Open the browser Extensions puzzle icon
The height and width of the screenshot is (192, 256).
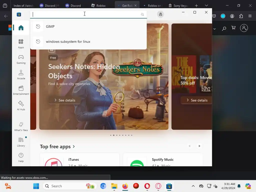pyautogui.click(x=241, y=16)
